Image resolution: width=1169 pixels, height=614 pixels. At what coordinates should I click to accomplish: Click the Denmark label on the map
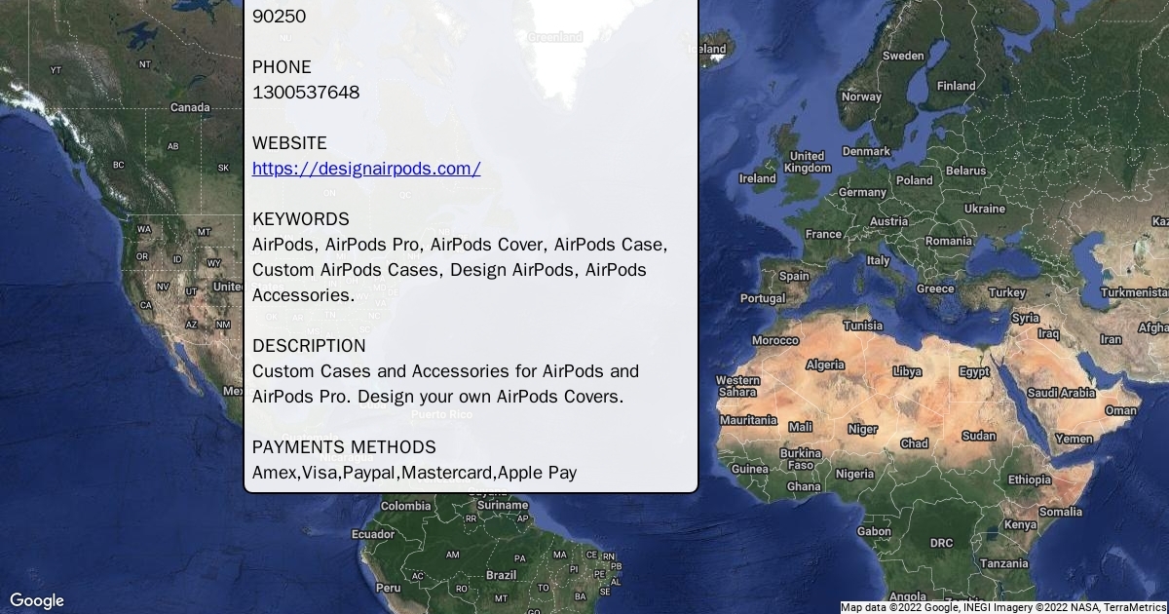tap(866, 151)
